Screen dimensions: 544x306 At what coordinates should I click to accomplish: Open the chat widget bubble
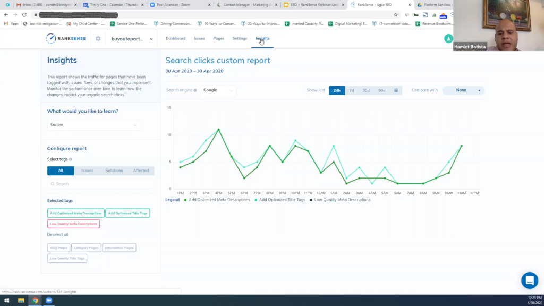click(x=530, y=280)
